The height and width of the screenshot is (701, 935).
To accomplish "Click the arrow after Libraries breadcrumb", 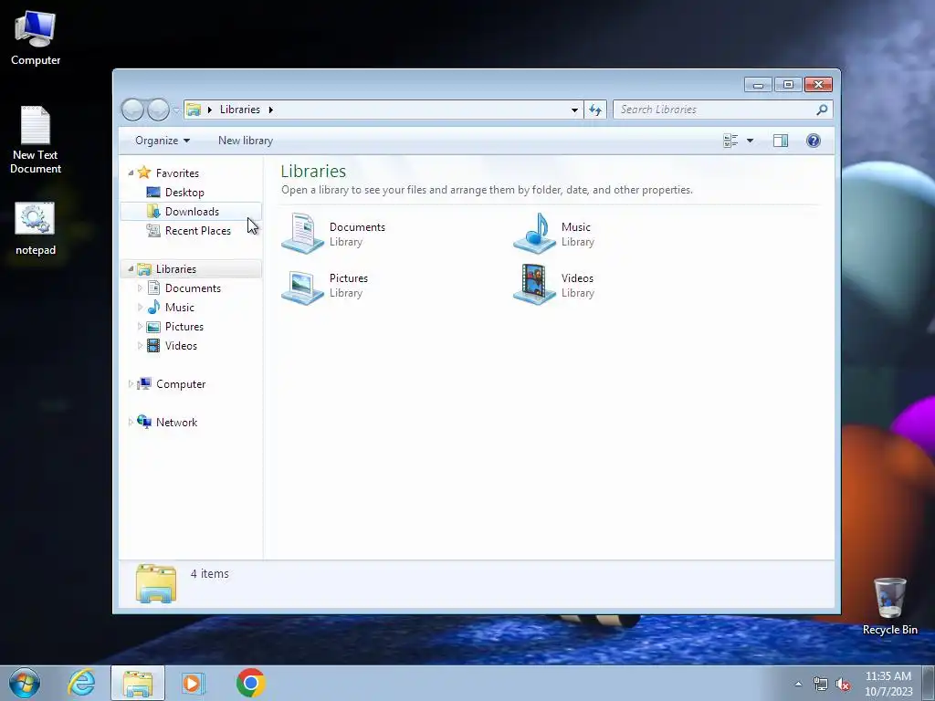I will 270,110.
